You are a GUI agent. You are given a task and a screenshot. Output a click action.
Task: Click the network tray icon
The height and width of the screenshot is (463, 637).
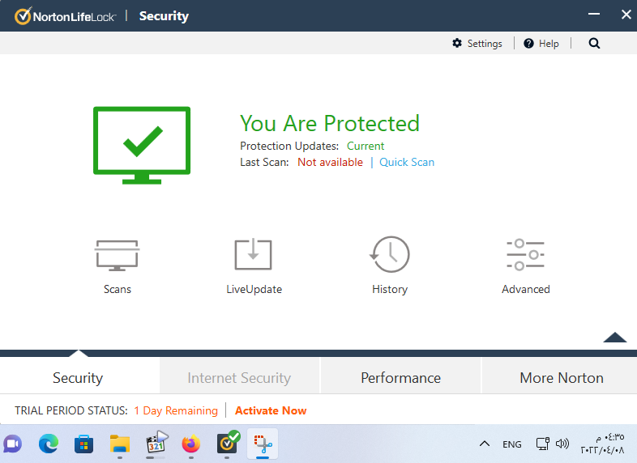543,444
